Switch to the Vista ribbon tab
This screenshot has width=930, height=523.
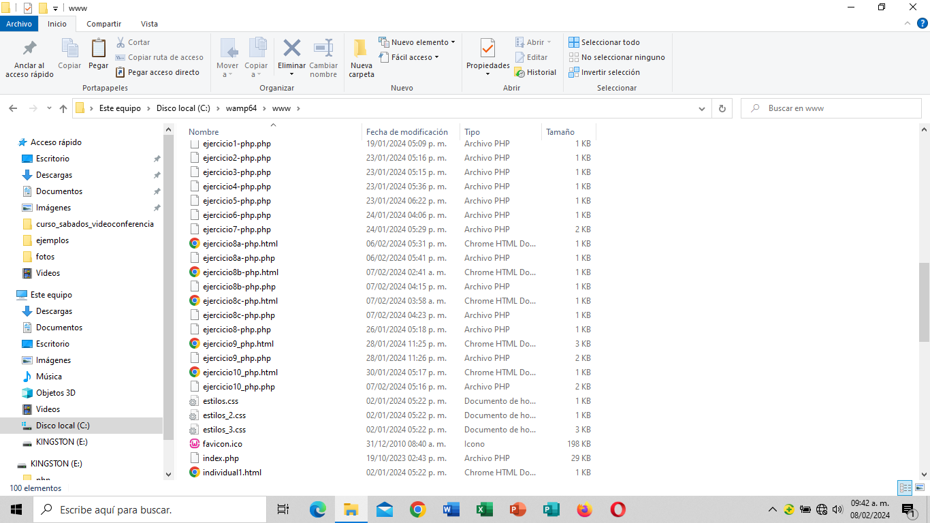click(x=149, y=24)
